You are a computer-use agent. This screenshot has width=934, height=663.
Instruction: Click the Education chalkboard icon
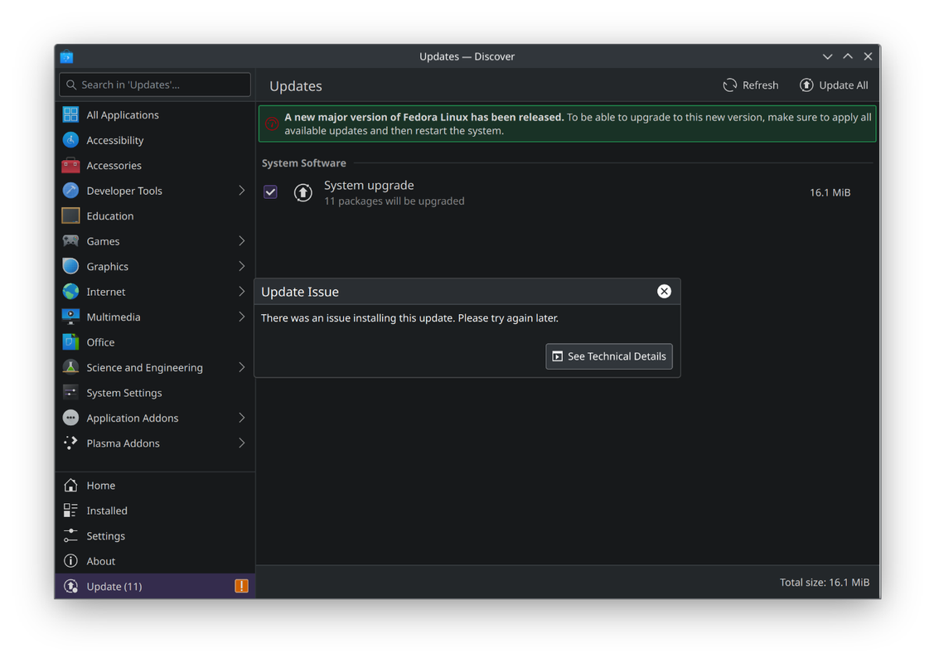coord(70,215)
